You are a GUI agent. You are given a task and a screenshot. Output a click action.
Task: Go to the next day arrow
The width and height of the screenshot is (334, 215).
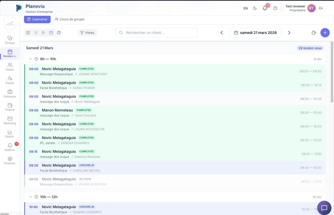289,33
